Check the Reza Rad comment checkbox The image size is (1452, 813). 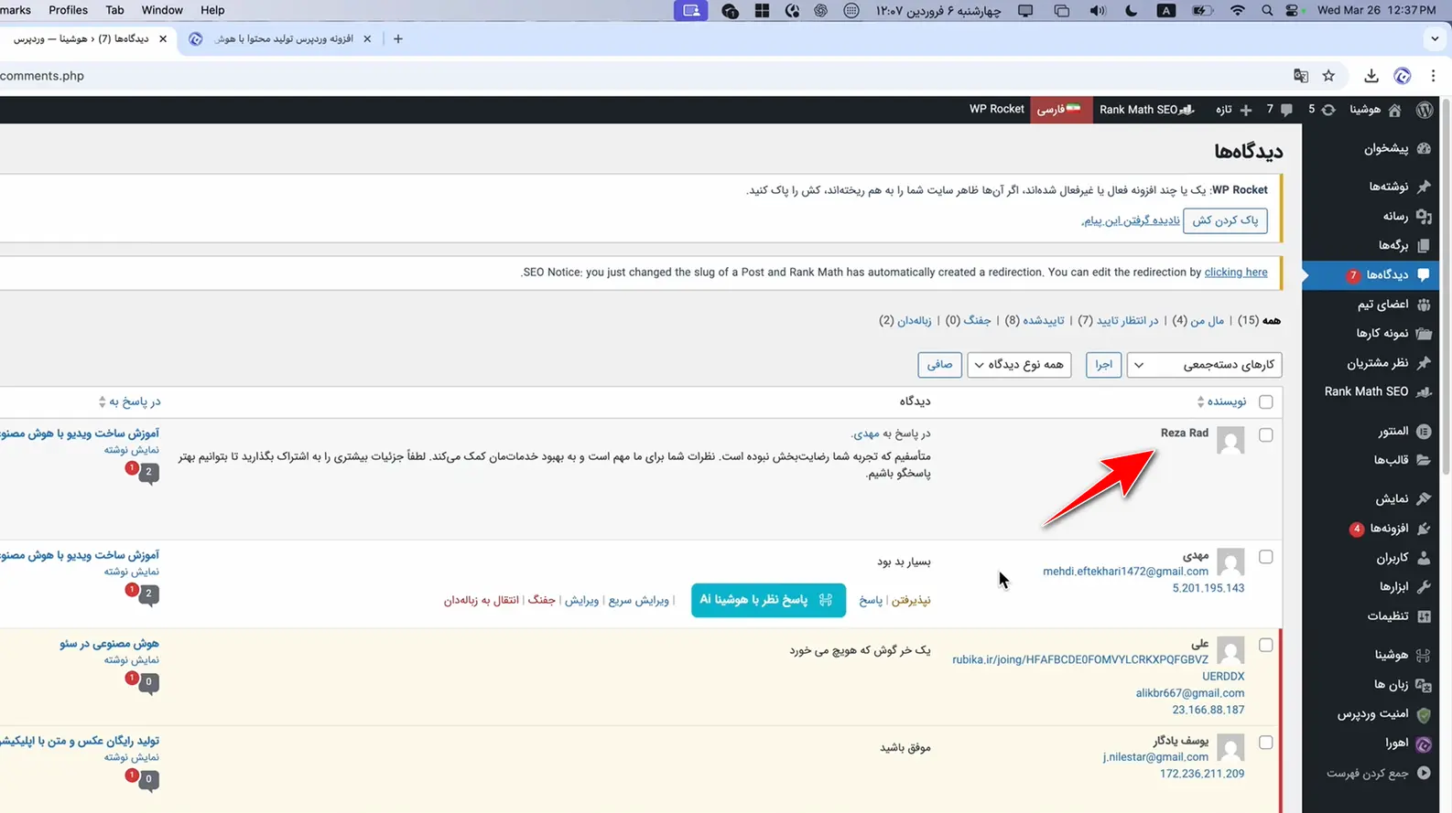tap(1265, 435)
